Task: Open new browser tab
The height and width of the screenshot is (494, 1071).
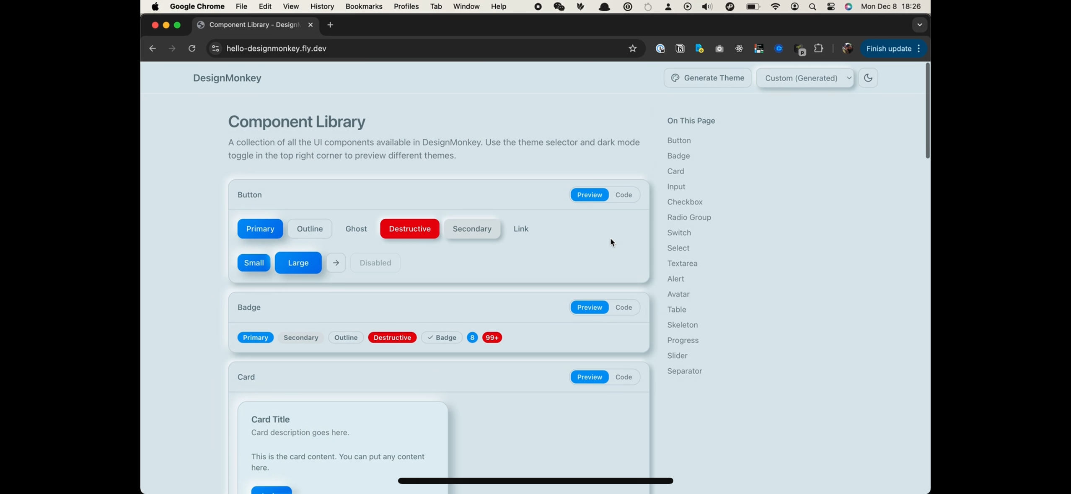Action: pyautogui.click(x=330, y=25)
